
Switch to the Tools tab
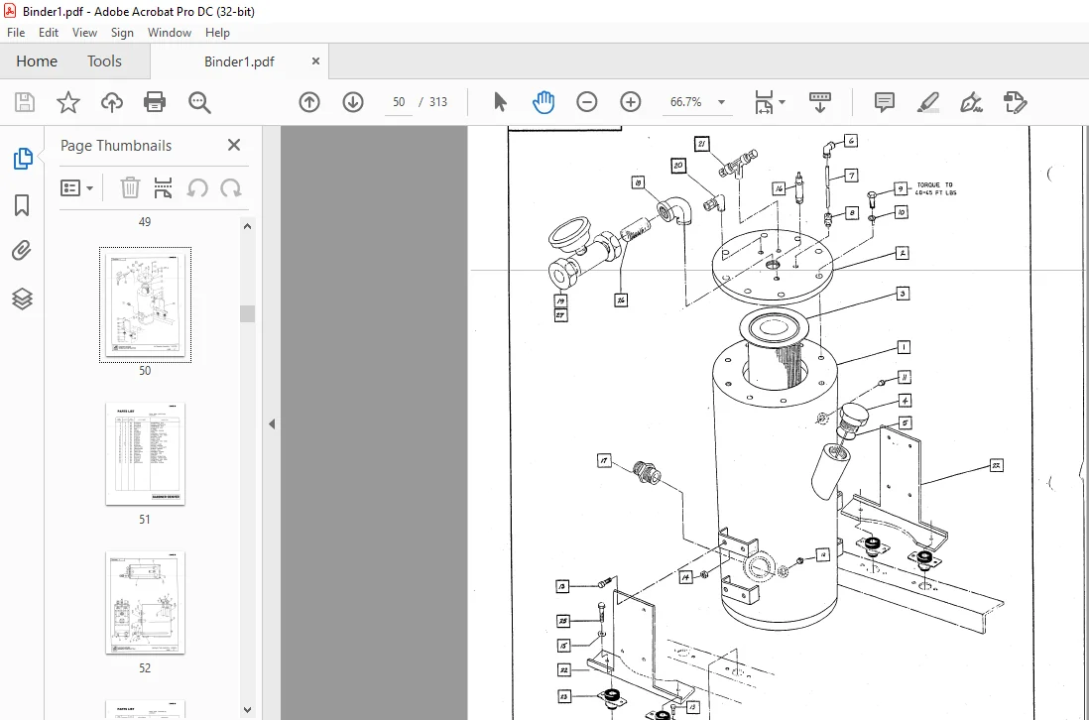(x=104, y=61)
